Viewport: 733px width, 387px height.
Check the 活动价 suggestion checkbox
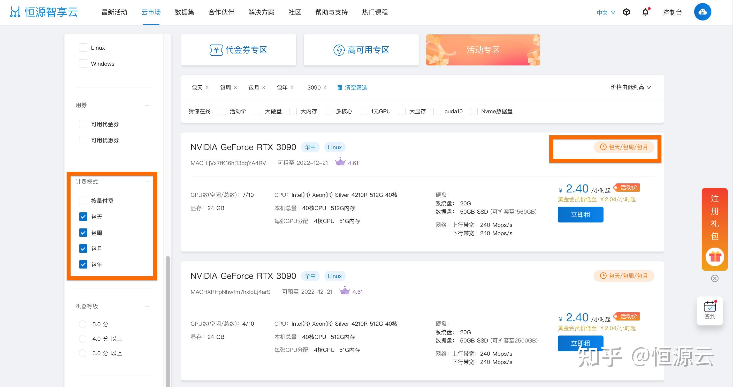pyautogui.click(x=222, y=111)
